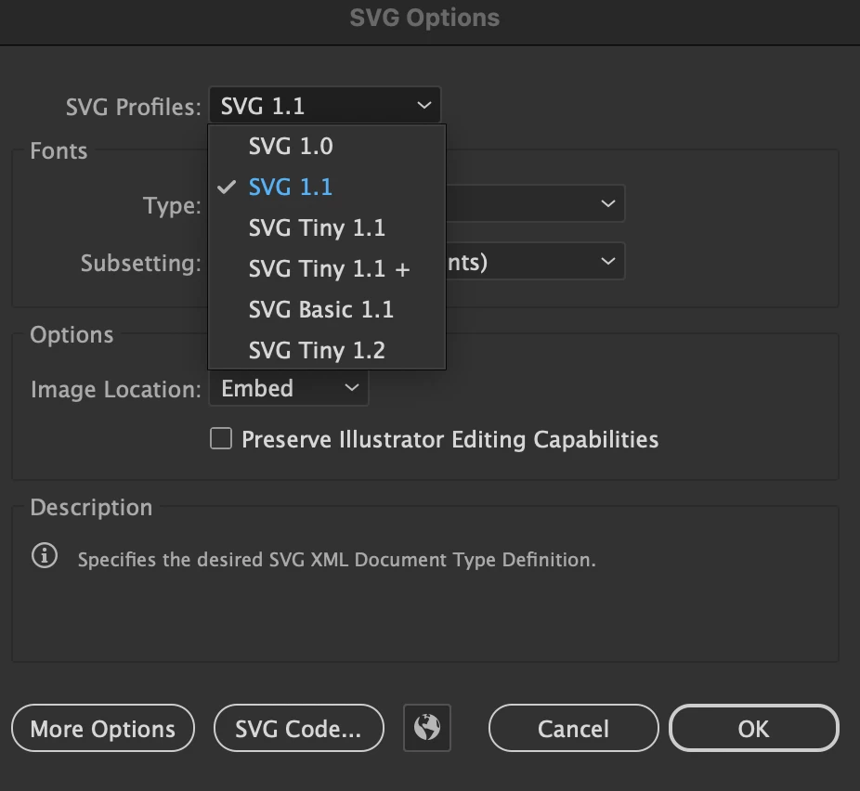
Task: Cancel the SVG Options dialog
Action: click(x=573, y=729)
